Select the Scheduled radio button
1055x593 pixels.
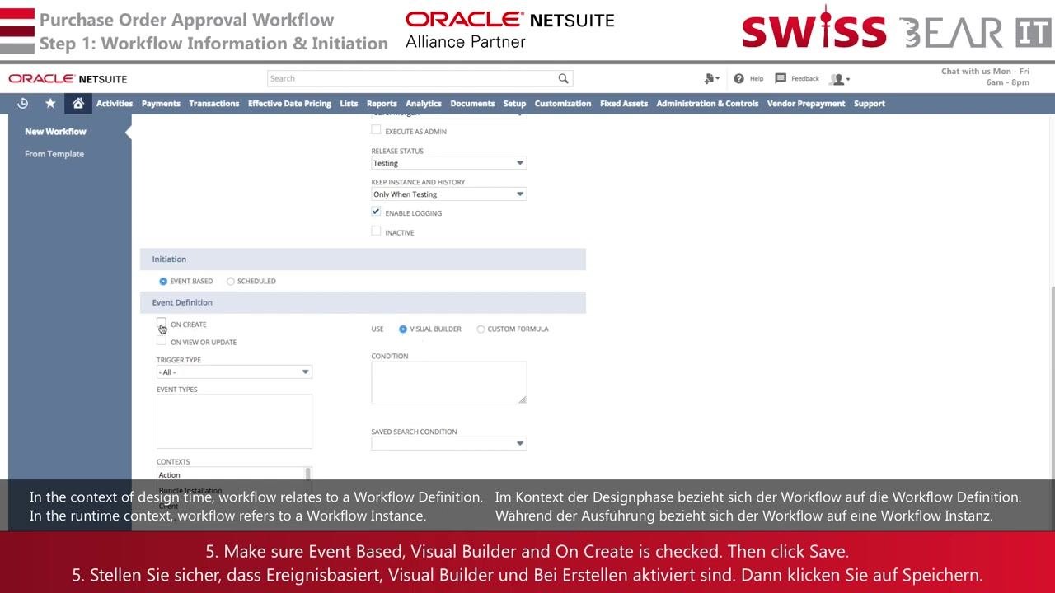tap(230, 281)
